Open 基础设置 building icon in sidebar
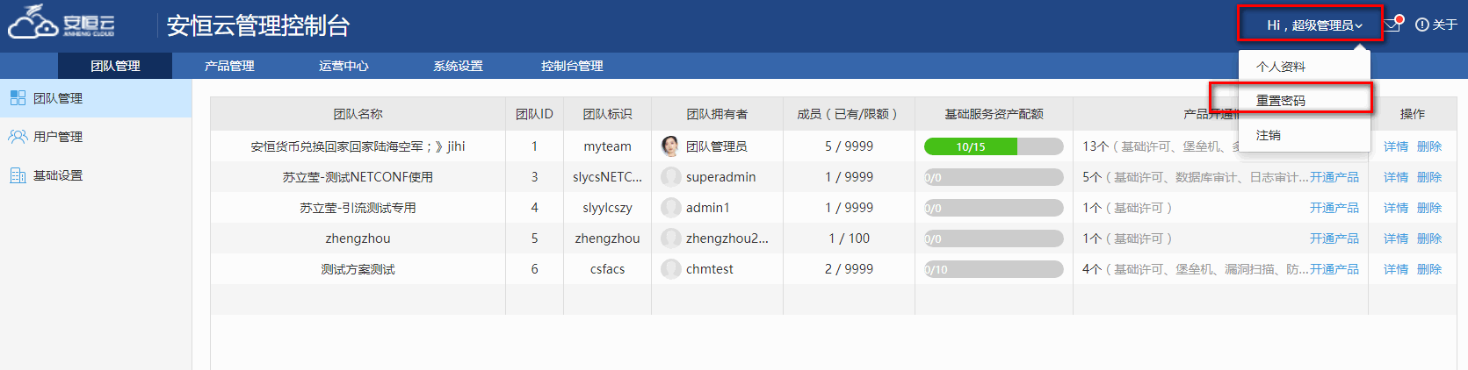This screenshot has width=1468, height=370. pos(18,175)
